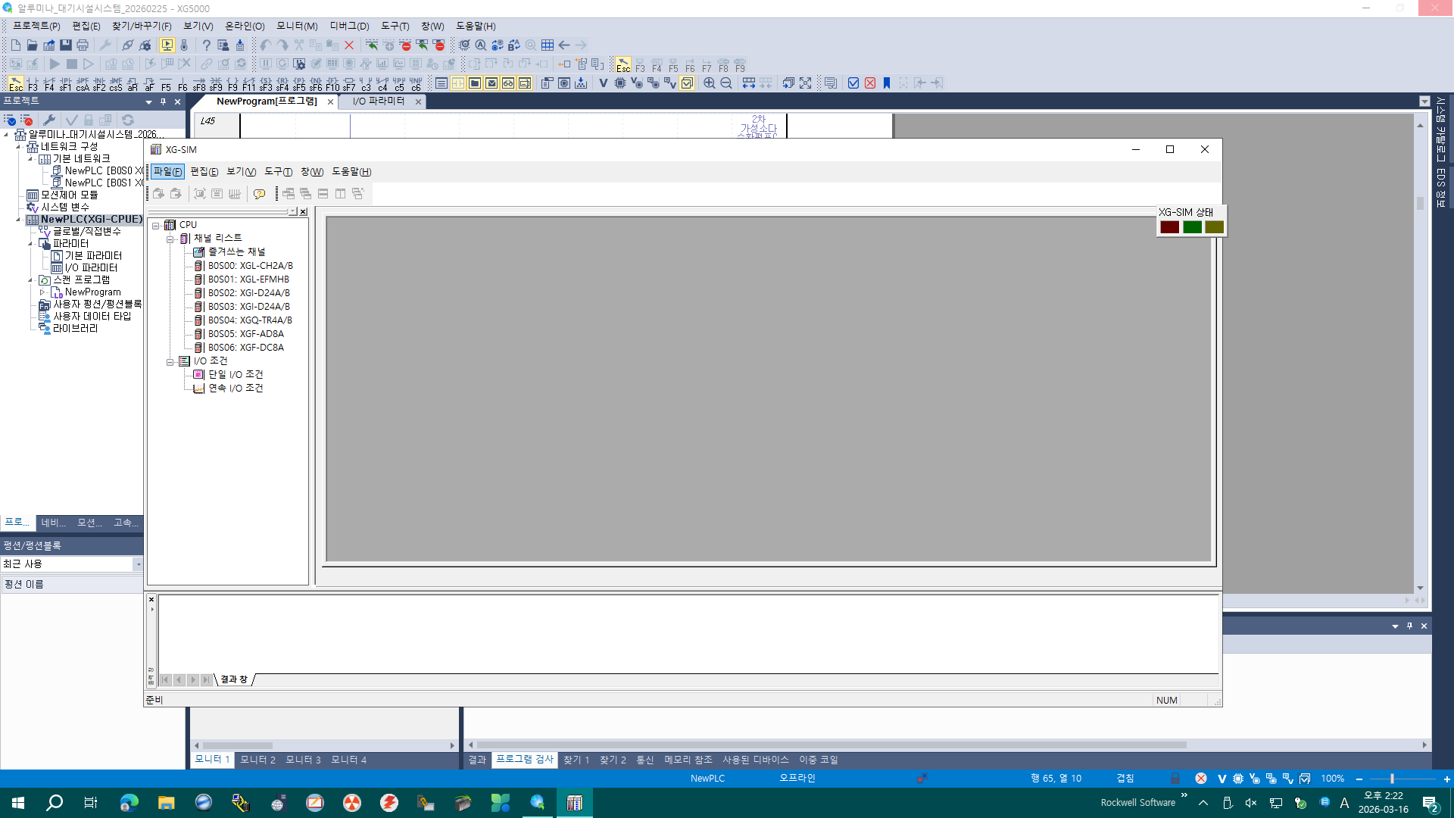Toggle the red X box icon in ladder toolbar
Screen dimensions: 1454x818
(870, 83)
